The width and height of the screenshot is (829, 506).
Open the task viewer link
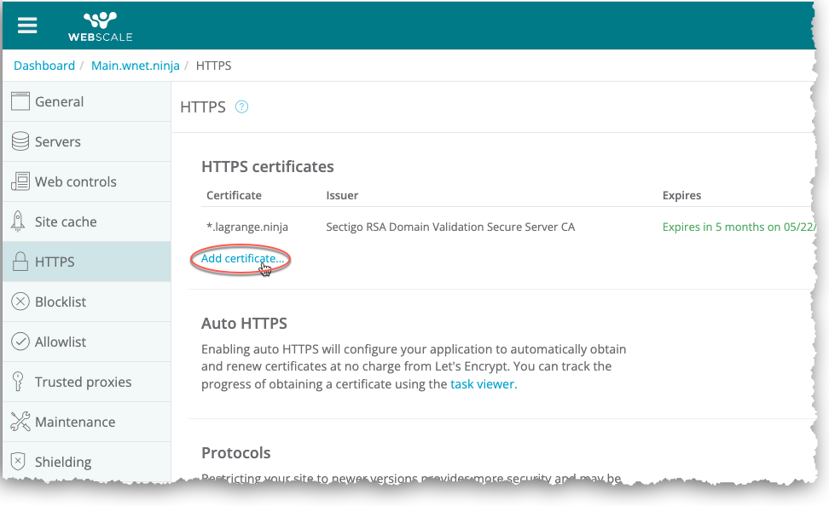(x=483, y=384)
